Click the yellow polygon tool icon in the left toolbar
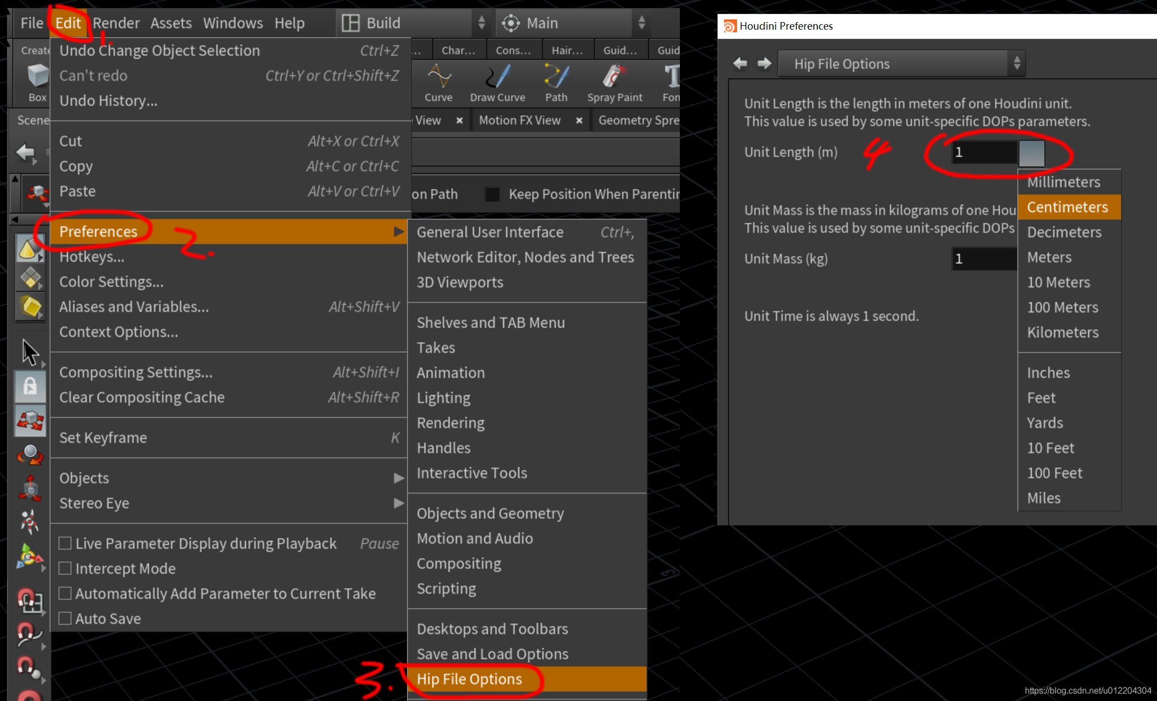1157x701 pixels. tap(31, 306)
